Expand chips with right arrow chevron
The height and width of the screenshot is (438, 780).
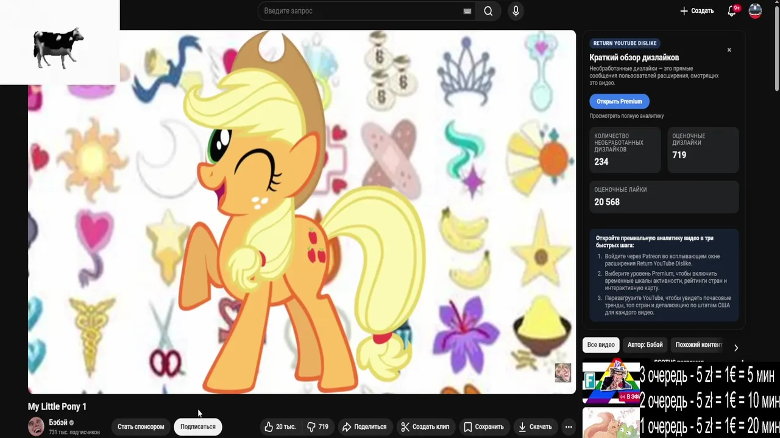coord(736,347)
